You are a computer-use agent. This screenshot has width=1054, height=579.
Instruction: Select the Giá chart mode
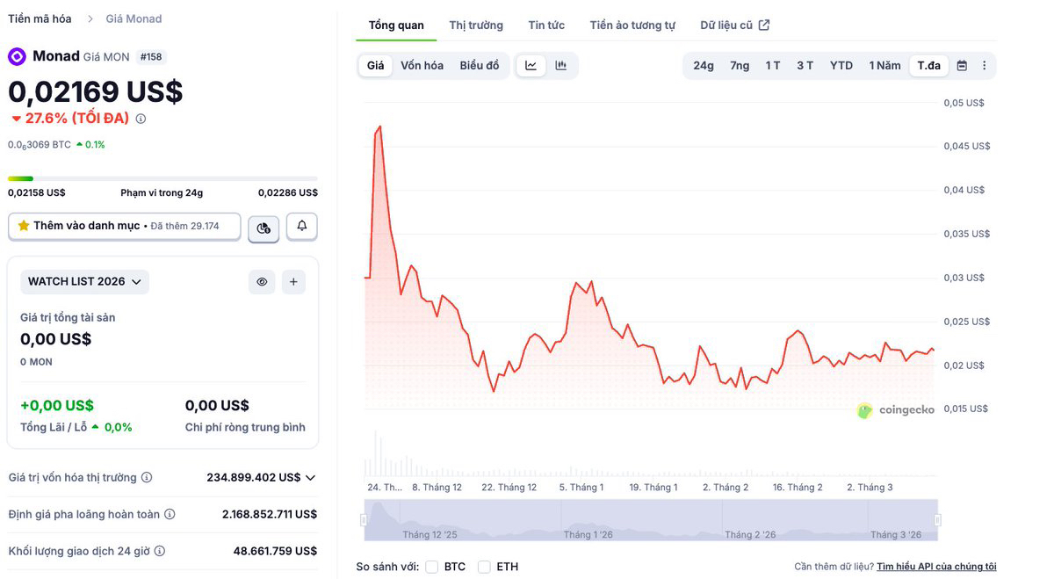376,66
